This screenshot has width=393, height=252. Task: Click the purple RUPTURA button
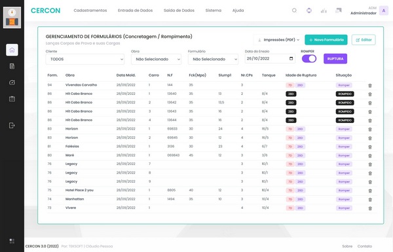tap(335, 59)
